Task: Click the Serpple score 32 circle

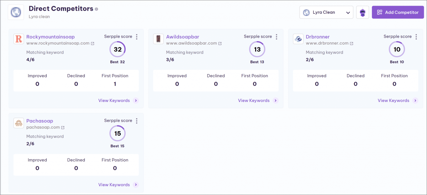Action: (117, 50)
